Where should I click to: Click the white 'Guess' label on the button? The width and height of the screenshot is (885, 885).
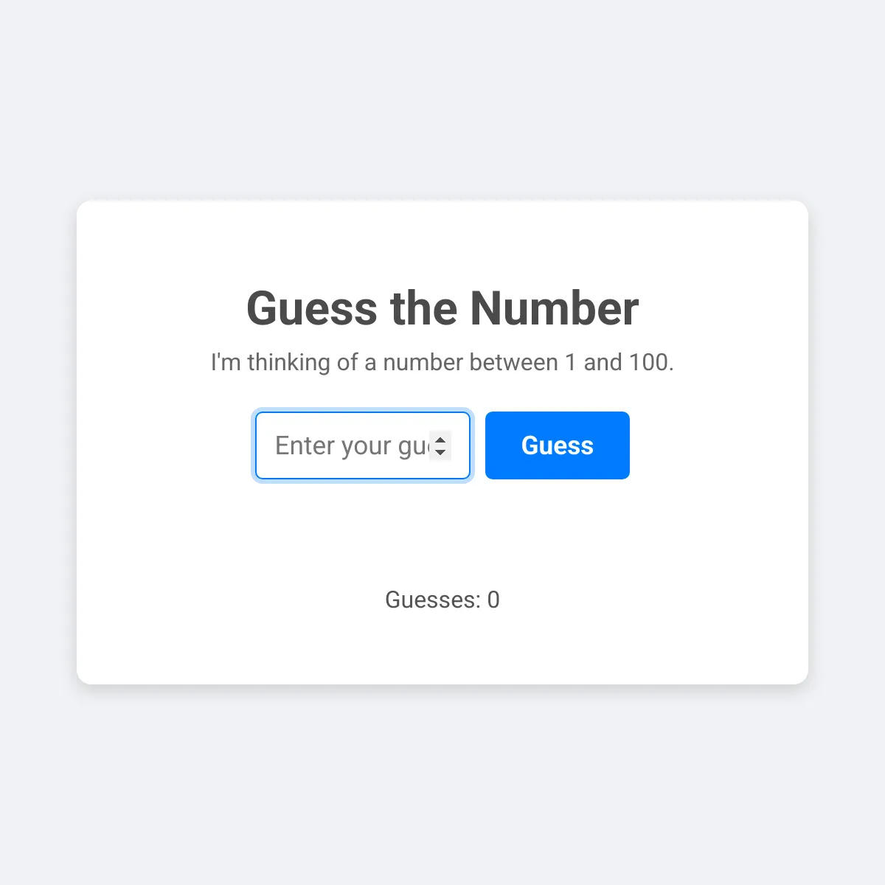(x=558, y=445)
